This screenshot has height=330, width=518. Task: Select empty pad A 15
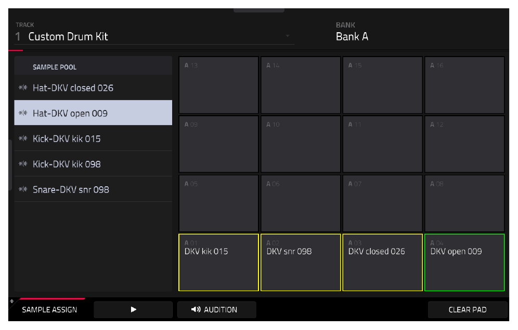coord(383,85)
